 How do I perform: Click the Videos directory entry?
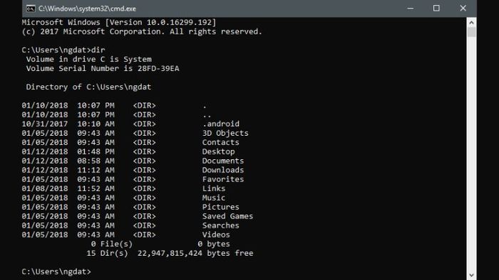[x=125, y=235]
